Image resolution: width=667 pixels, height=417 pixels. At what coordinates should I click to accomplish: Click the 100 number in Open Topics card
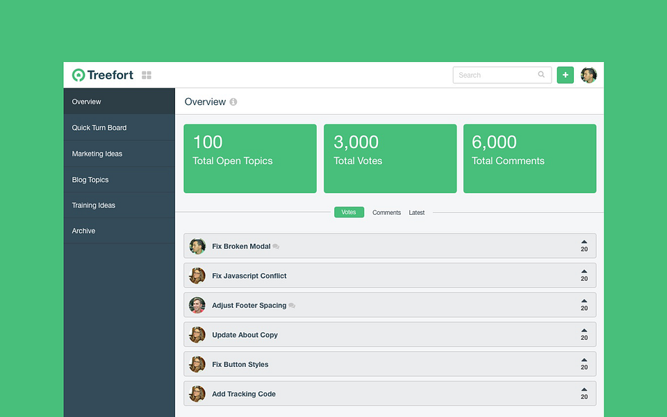pos(208,142)
